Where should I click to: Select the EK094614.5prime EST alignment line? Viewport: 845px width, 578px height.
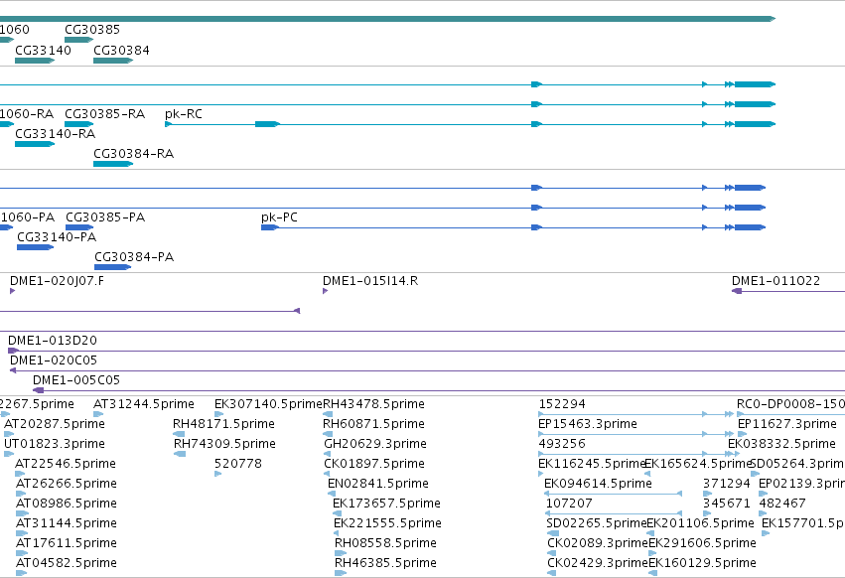tap(614, 494)
